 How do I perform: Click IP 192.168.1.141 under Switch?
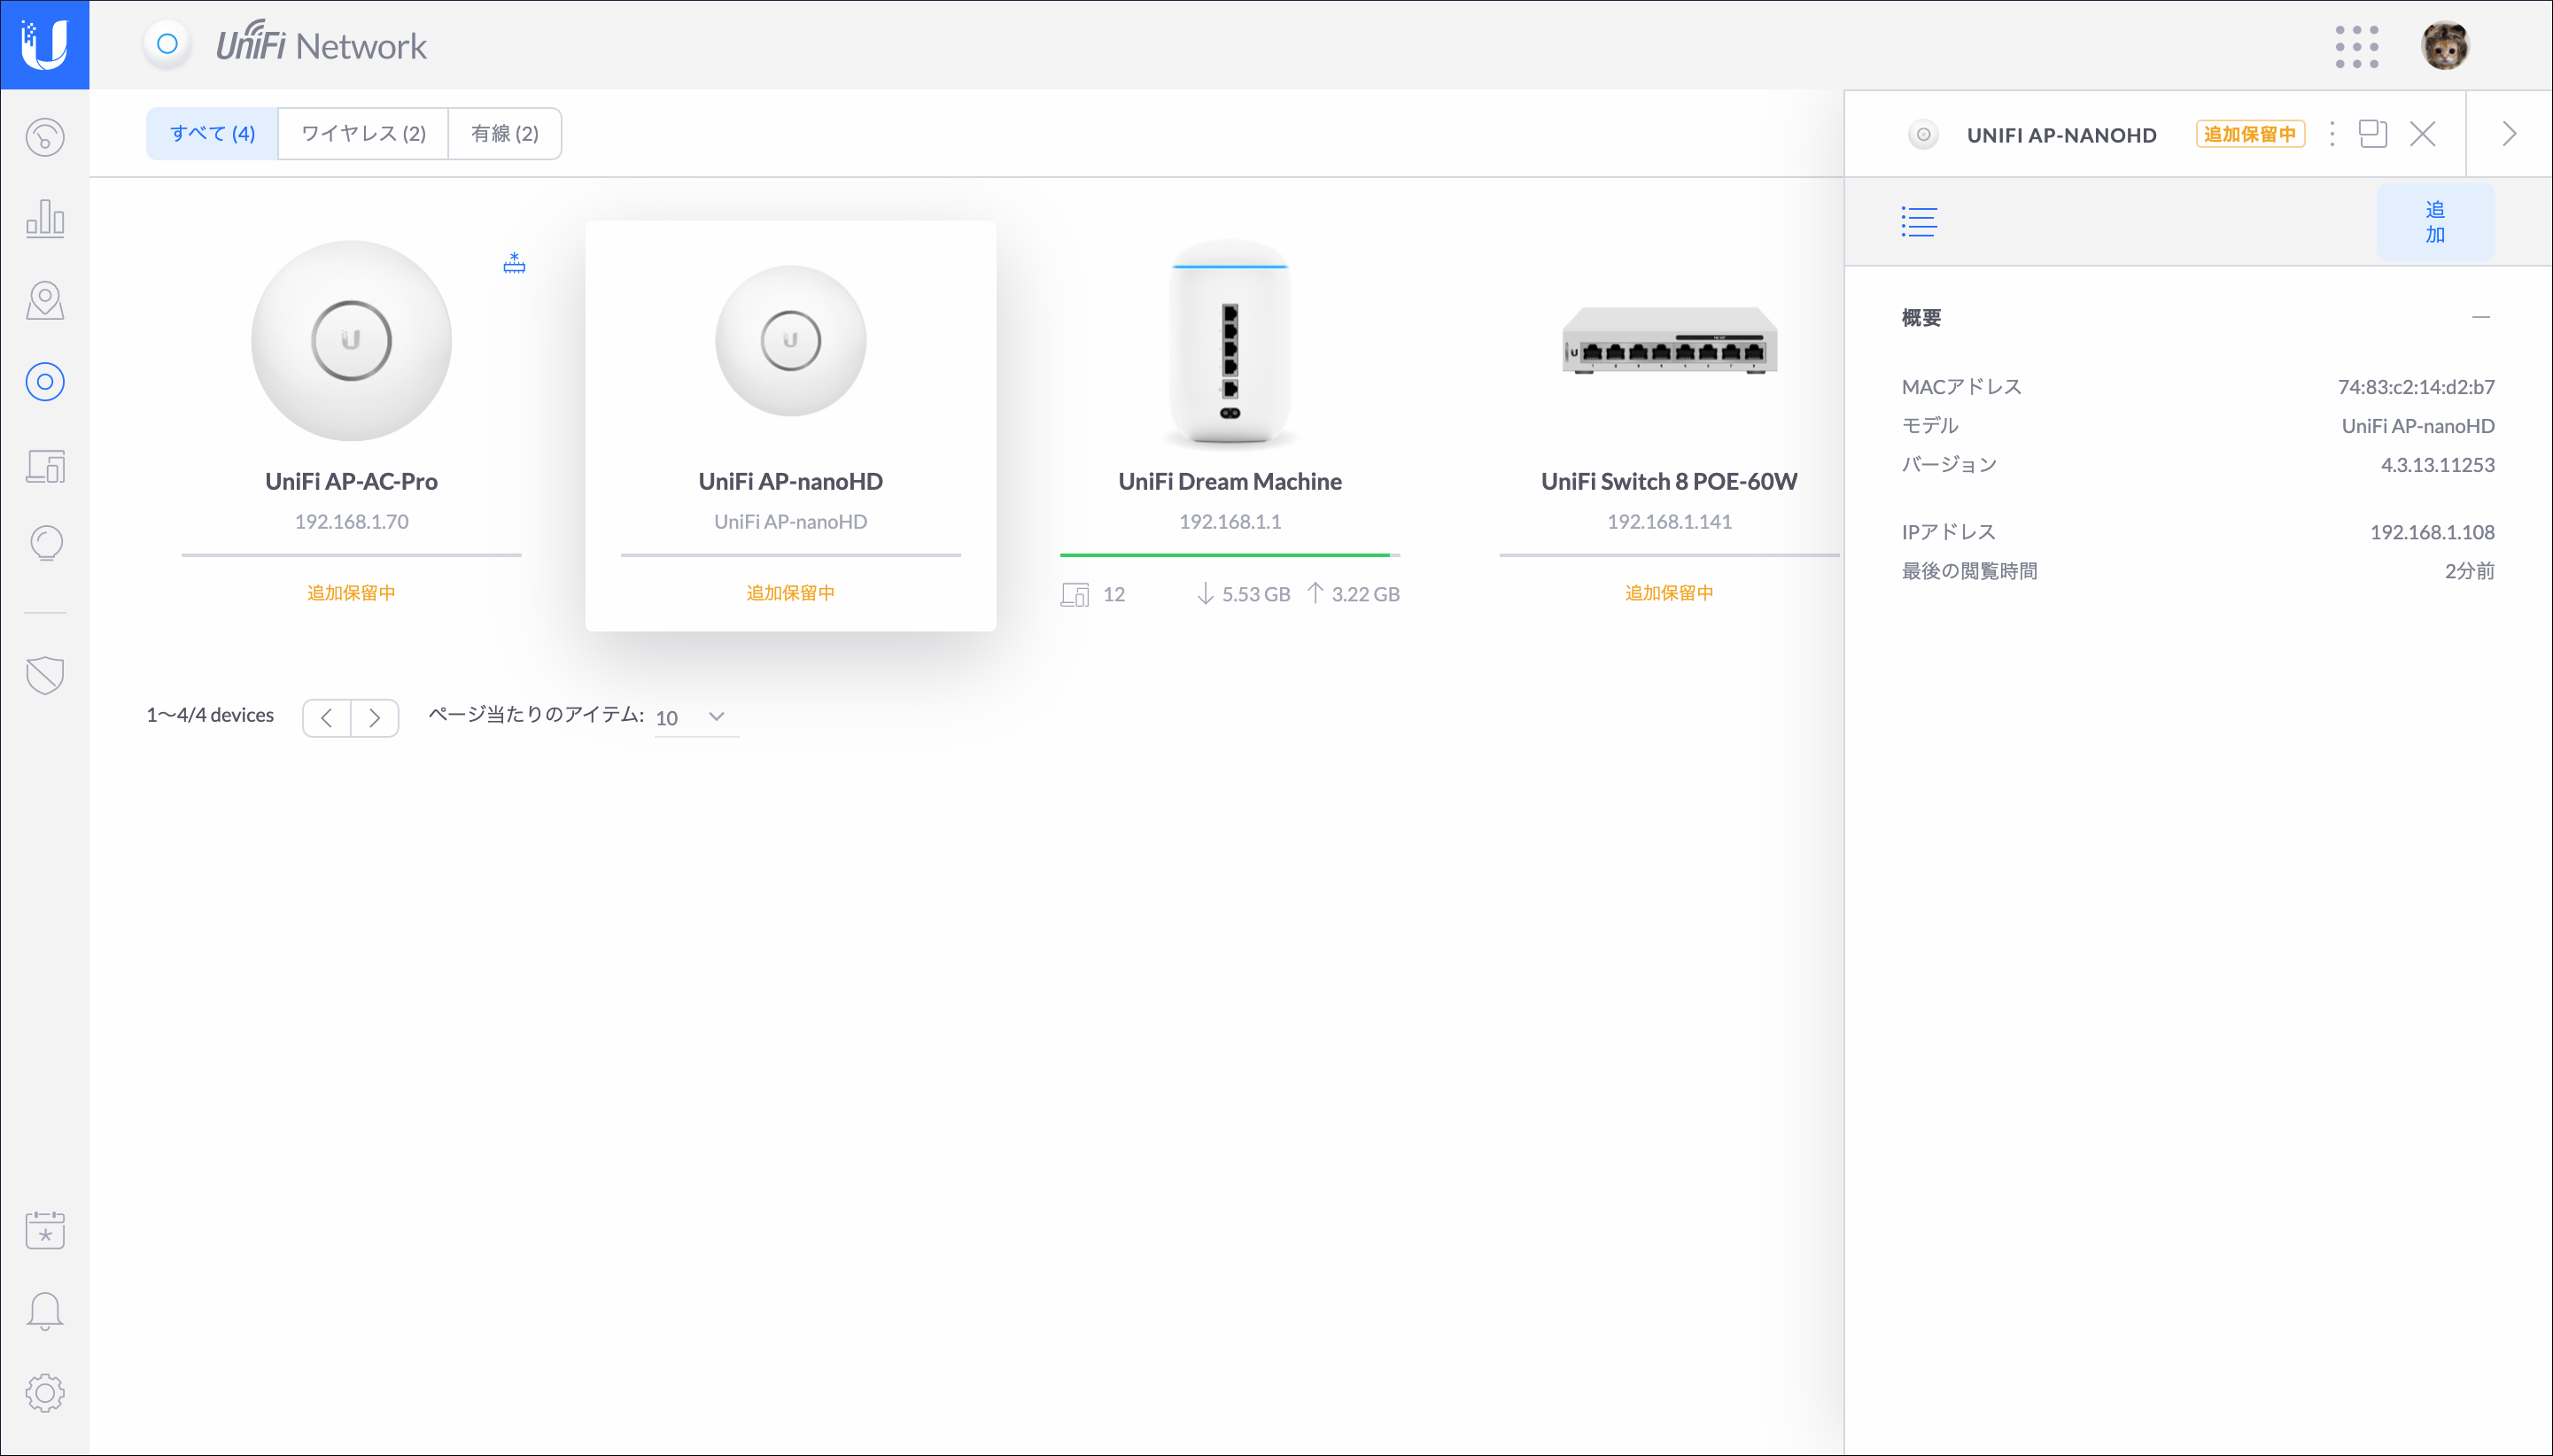[1669, 521]
